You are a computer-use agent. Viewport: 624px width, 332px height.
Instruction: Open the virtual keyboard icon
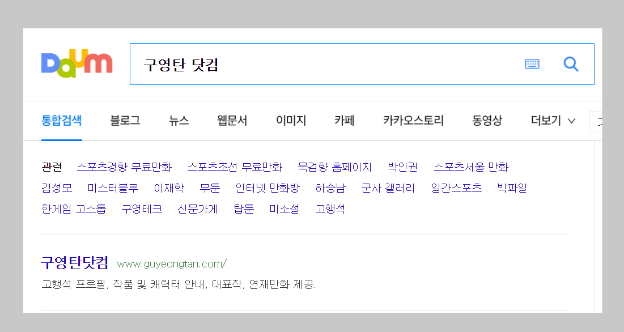tap(532, 64)
